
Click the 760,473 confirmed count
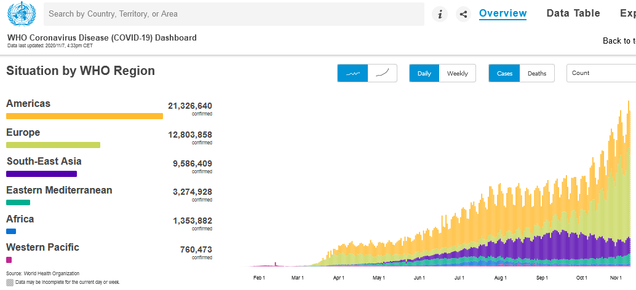pos(196,249)
